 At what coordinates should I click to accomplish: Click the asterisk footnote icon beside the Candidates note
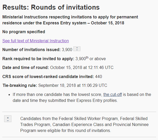[8, 119]
